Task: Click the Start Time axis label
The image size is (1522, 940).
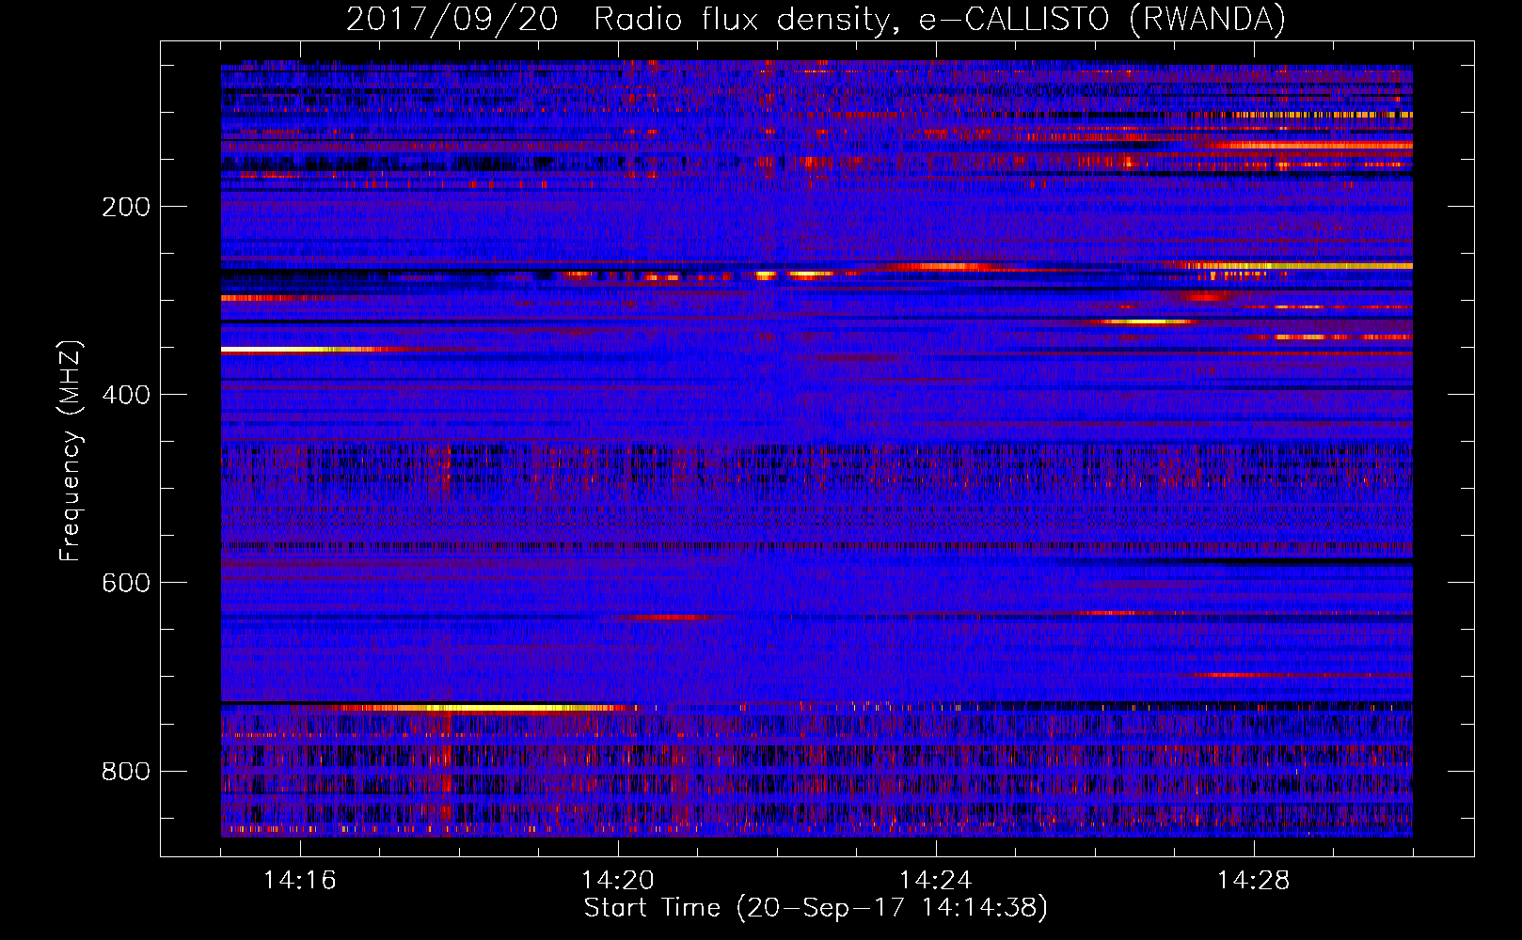Action: click(x=816, y=908)
